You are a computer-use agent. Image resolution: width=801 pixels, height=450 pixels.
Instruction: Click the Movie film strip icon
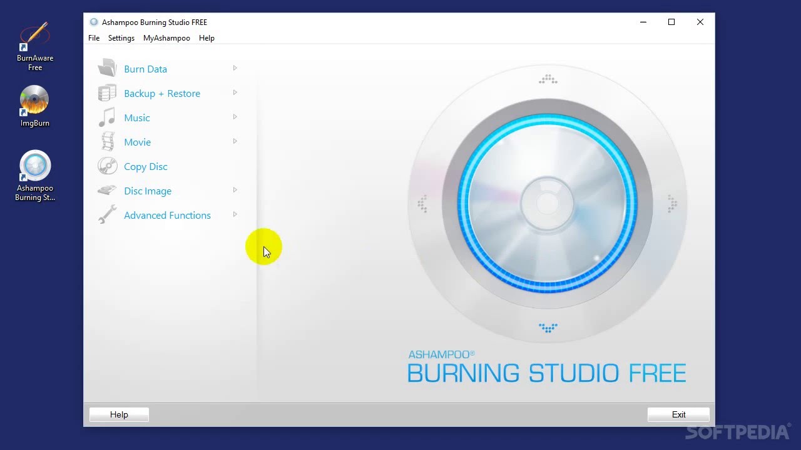(108, 141)
